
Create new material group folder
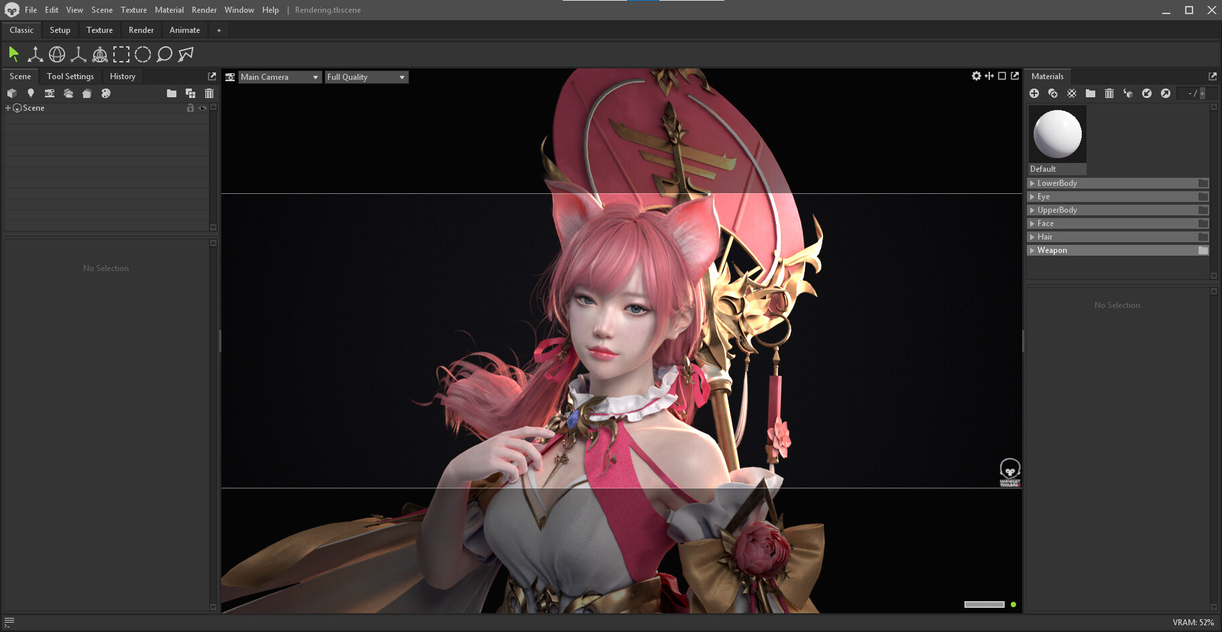click(1091, 93)
